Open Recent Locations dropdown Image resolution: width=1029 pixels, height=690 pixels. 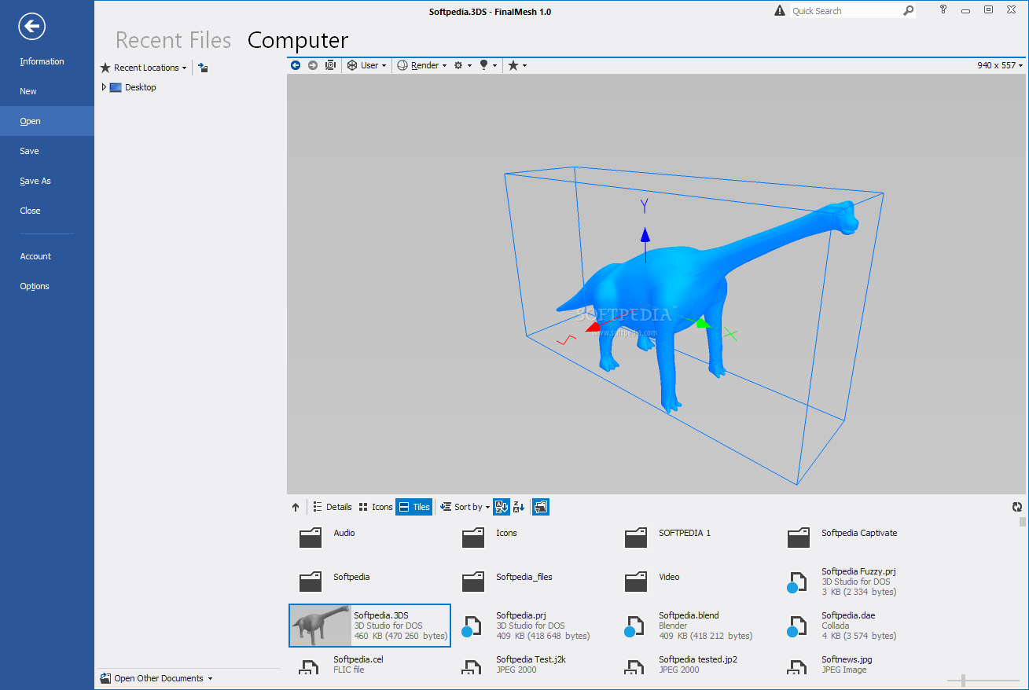[x=144, y=68]
